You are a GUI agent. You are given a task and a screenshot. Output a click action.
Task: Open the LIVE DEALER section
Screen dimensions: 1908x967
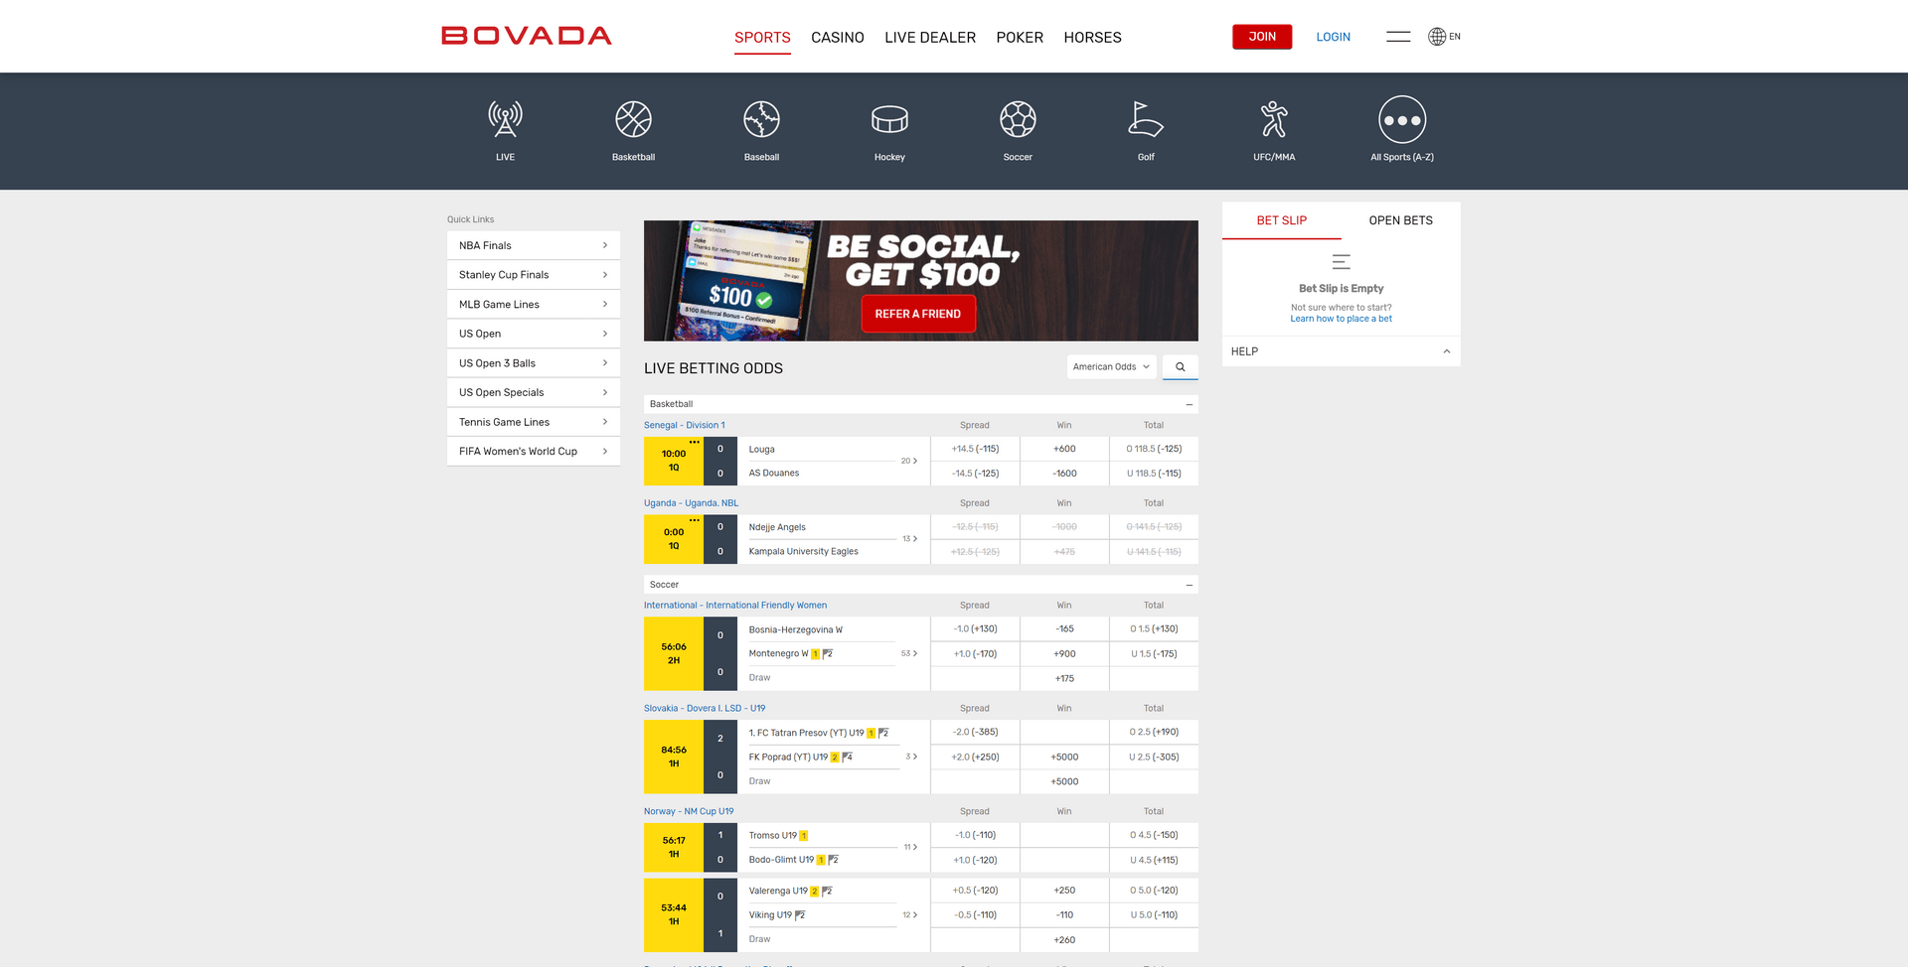930,38
